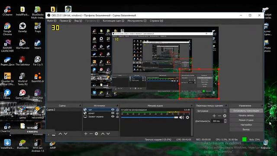Open the Вид menu
The image size is (277, 156).
78,21
